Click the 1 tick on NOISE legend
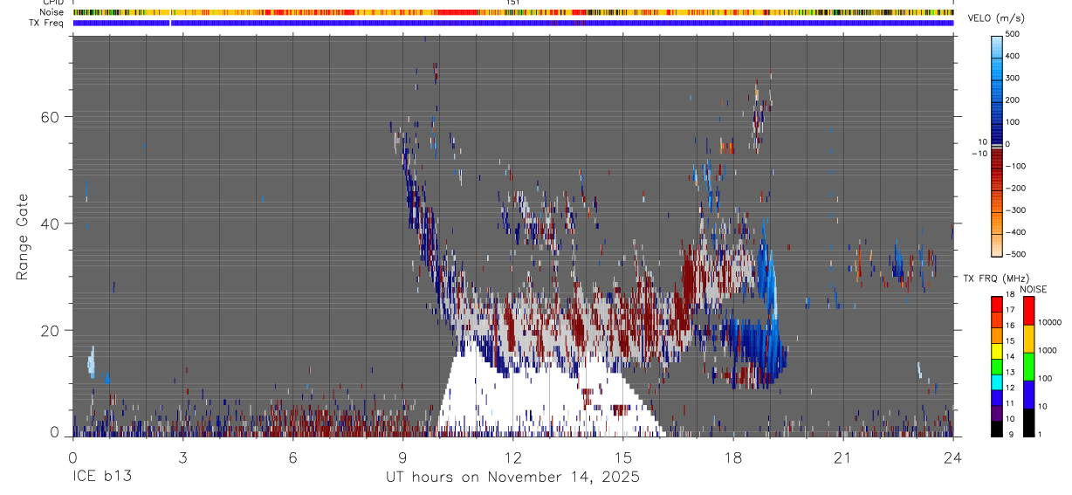 point(1041,434)
